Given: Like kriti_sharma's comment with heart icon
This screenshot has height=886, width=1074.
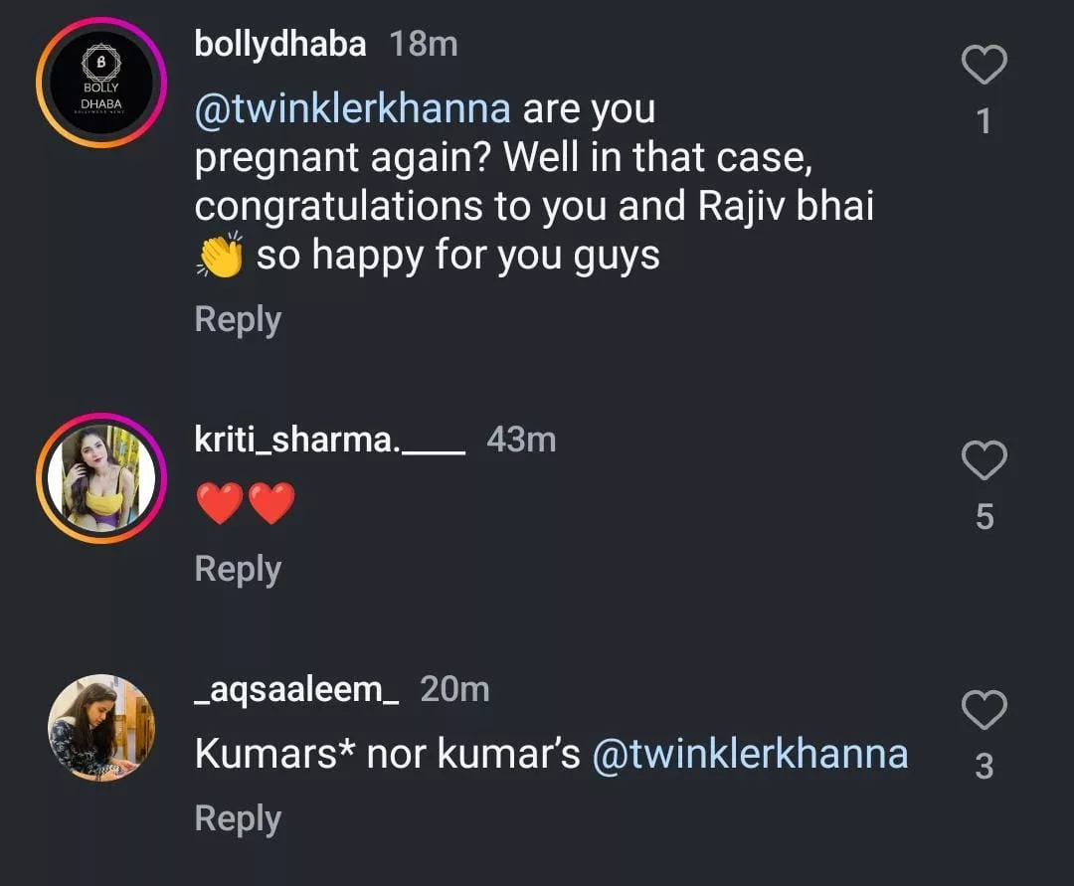Looking at the screenshot, I should click(x=984, y=461).
